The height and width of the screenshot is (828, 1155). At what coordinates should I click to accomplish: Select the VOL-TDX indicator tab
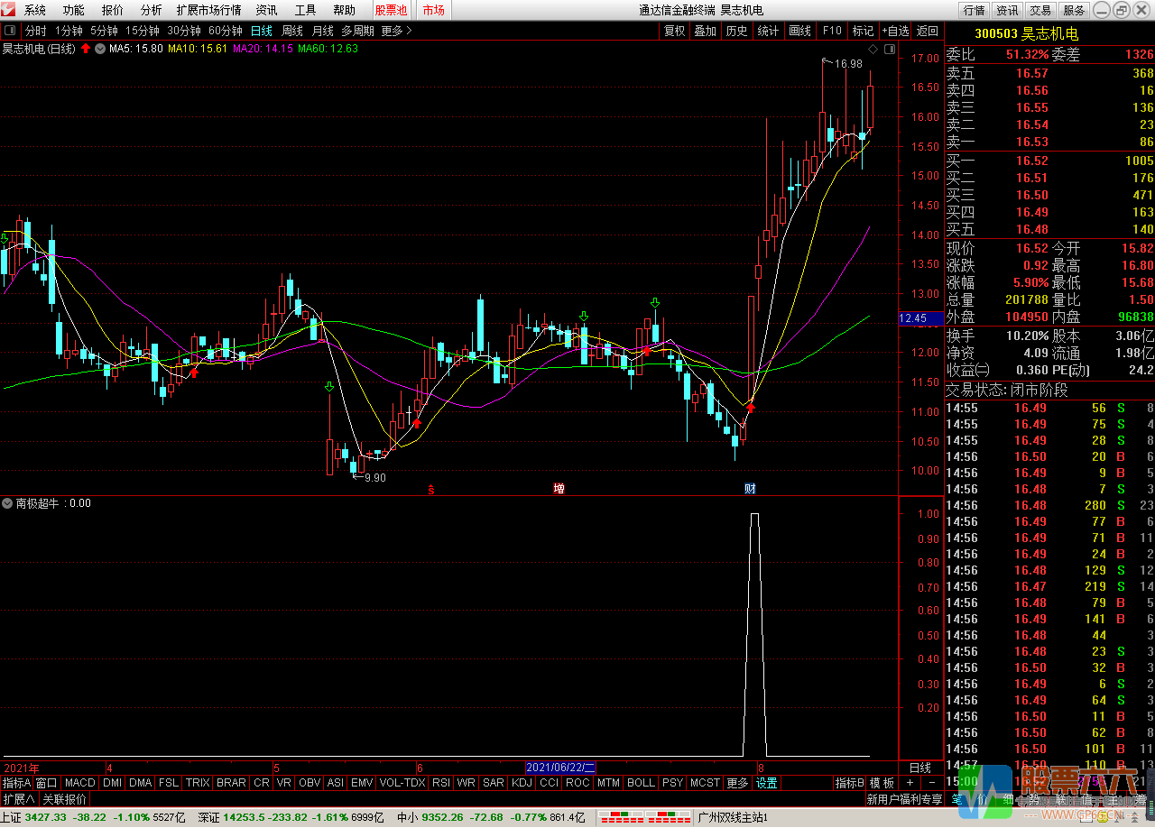click(402, 783)
